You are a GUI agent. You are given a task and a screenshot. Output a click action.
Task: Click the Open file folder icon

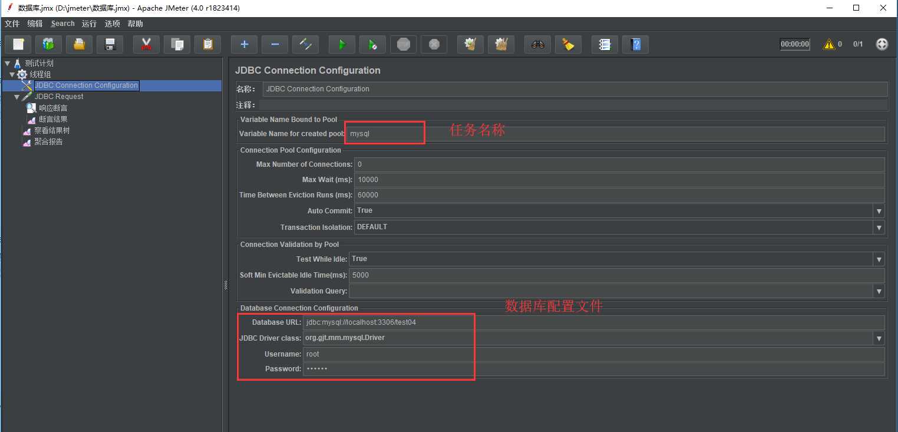click(x=79, y=44)
